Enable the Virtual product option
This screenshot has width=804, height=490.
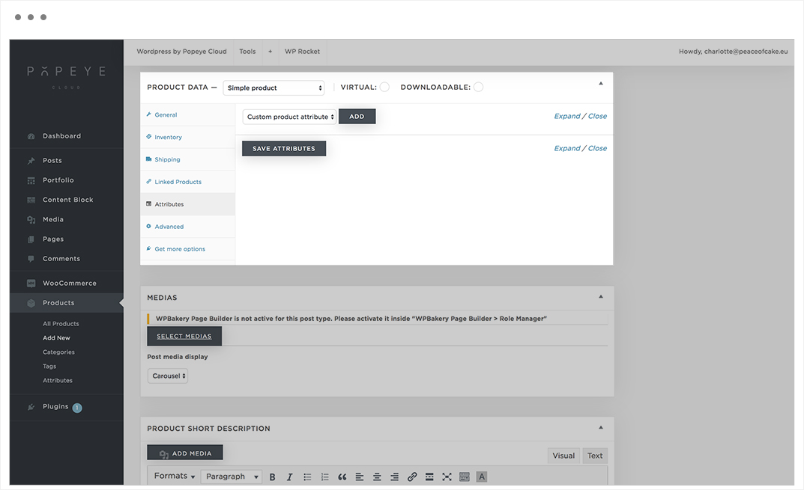pos(384,87)
